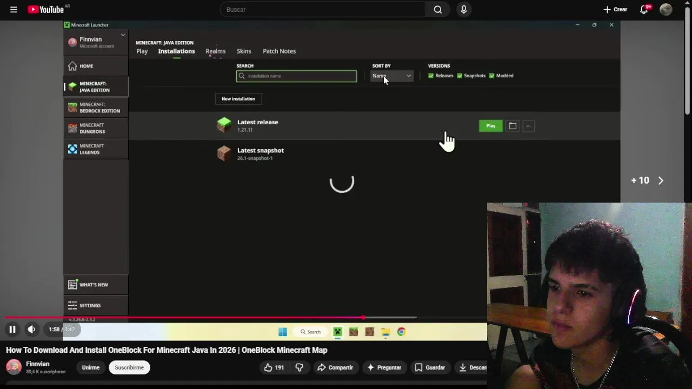Click the YouTube search magnifier button
692x389 pixels.
[438, 9]
